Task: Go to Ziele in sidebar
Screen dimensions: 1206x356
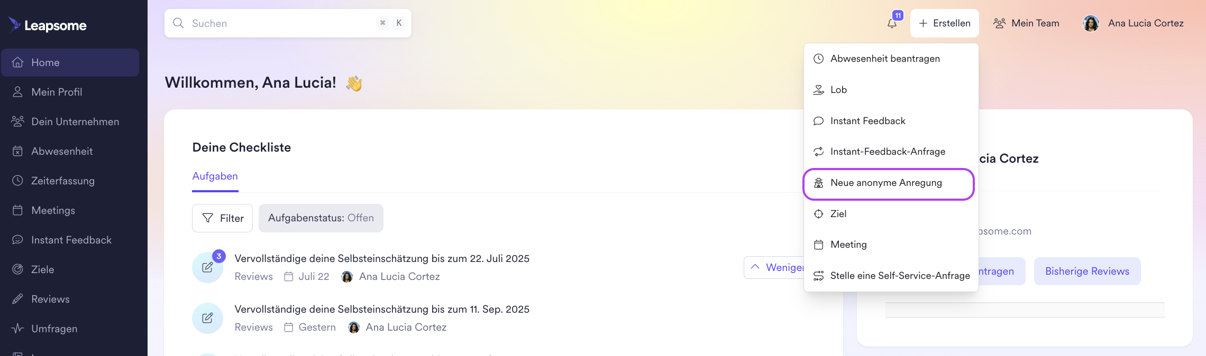Action: tap(42, 269)
